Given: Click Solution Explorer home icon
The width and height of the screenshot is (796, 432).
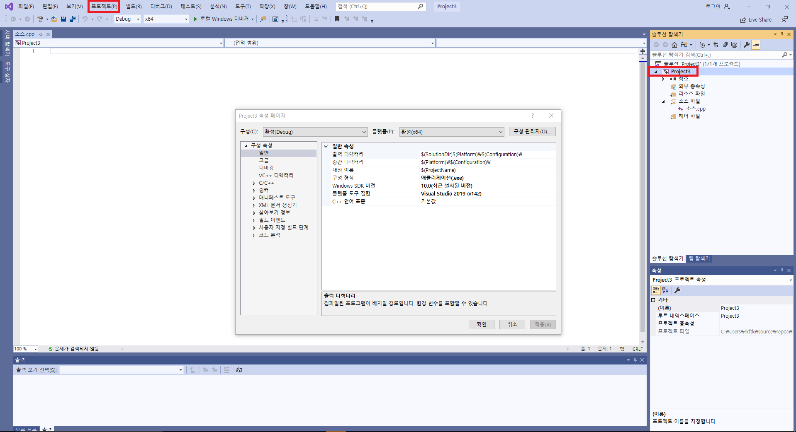Looking at the screenshot, I should click(x=674, y=45).
